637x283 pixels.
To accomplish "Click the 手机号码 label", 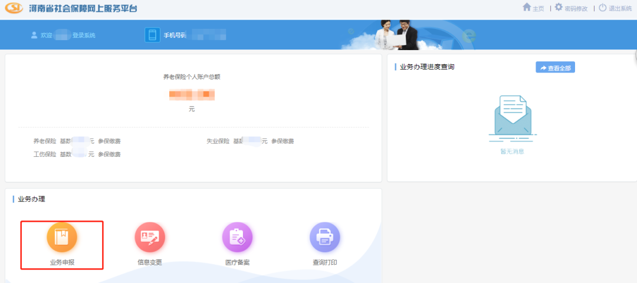I will tap(175, 35).
